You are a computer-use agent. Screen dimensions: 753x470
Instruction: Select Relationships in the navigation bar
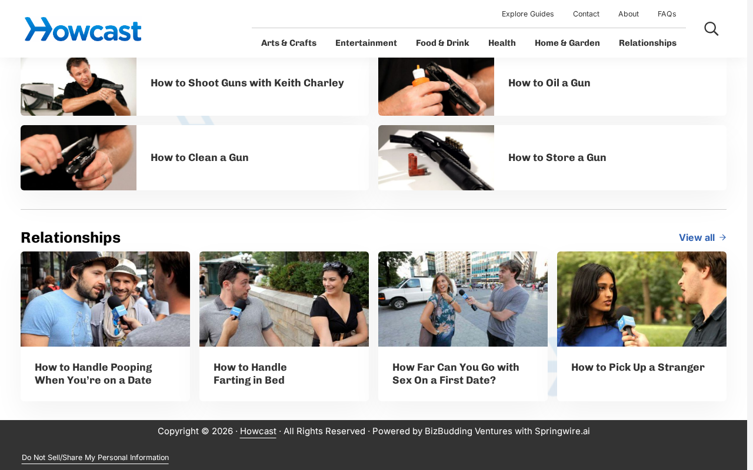pos(648,43)
